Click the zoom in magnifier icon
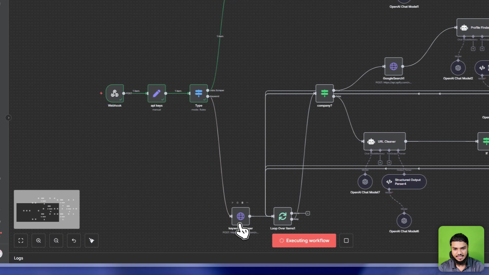 tap(38, 241)
